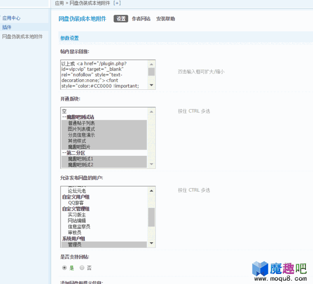This screenshot has width=313, height=284.
Task: Click the [+] icon in breadcrumb
Action: click(117, 3)
